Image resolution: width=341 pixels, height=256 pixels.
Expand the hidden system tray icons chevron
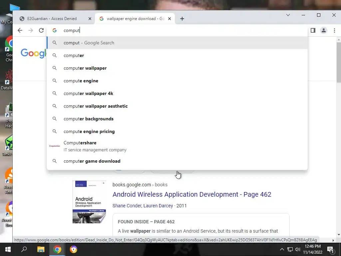click(x=282, y=249)
